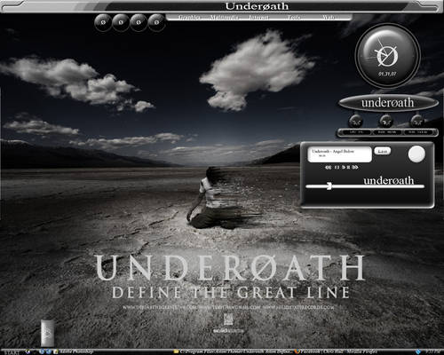Click the taskbar clock in the system tray
This screenshot has height=355, width=444.
tap(433, 351)
